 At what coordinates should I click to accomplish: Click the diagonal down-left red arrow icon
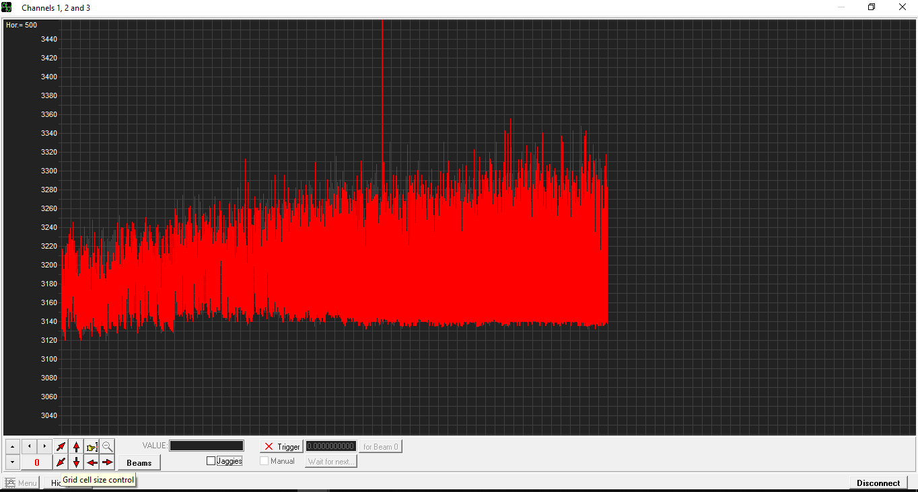[x=61, y=462]
